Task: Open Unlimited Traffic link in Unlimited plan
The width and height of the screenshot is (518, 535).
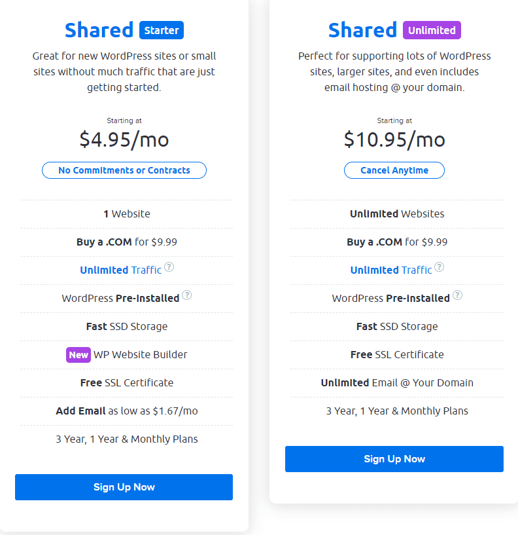Action: [x=391, y=270]
